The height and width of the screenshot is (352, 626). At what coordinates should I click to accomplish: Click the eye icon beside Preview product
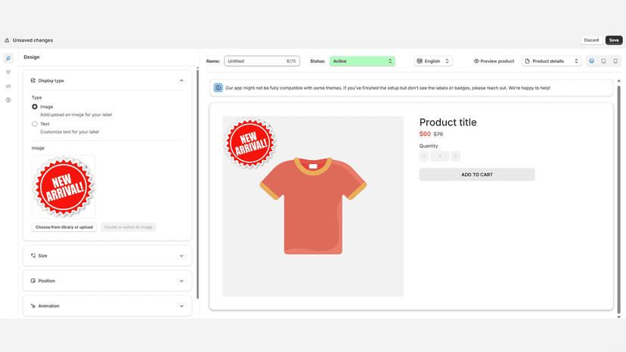pos(476,61)
